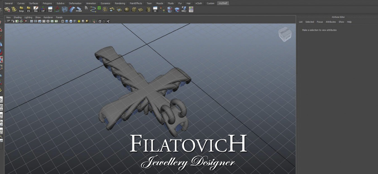This screenshot has height=174, width=378.
Task: Open Attributes menu in Attribute Editor
Action: [x=331, y=22]
